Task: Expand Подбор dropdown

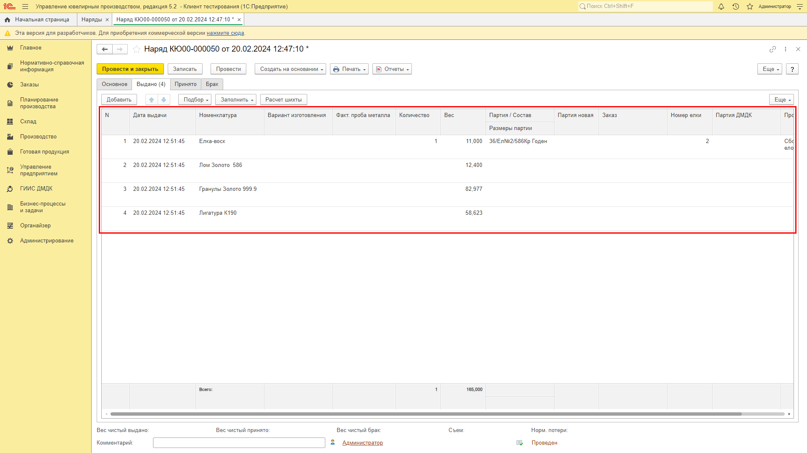Action: click(195, 100)
